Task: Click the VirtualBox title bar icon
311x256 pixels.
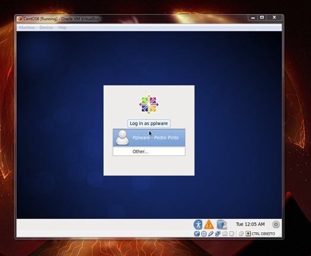Action: [20, 19]
